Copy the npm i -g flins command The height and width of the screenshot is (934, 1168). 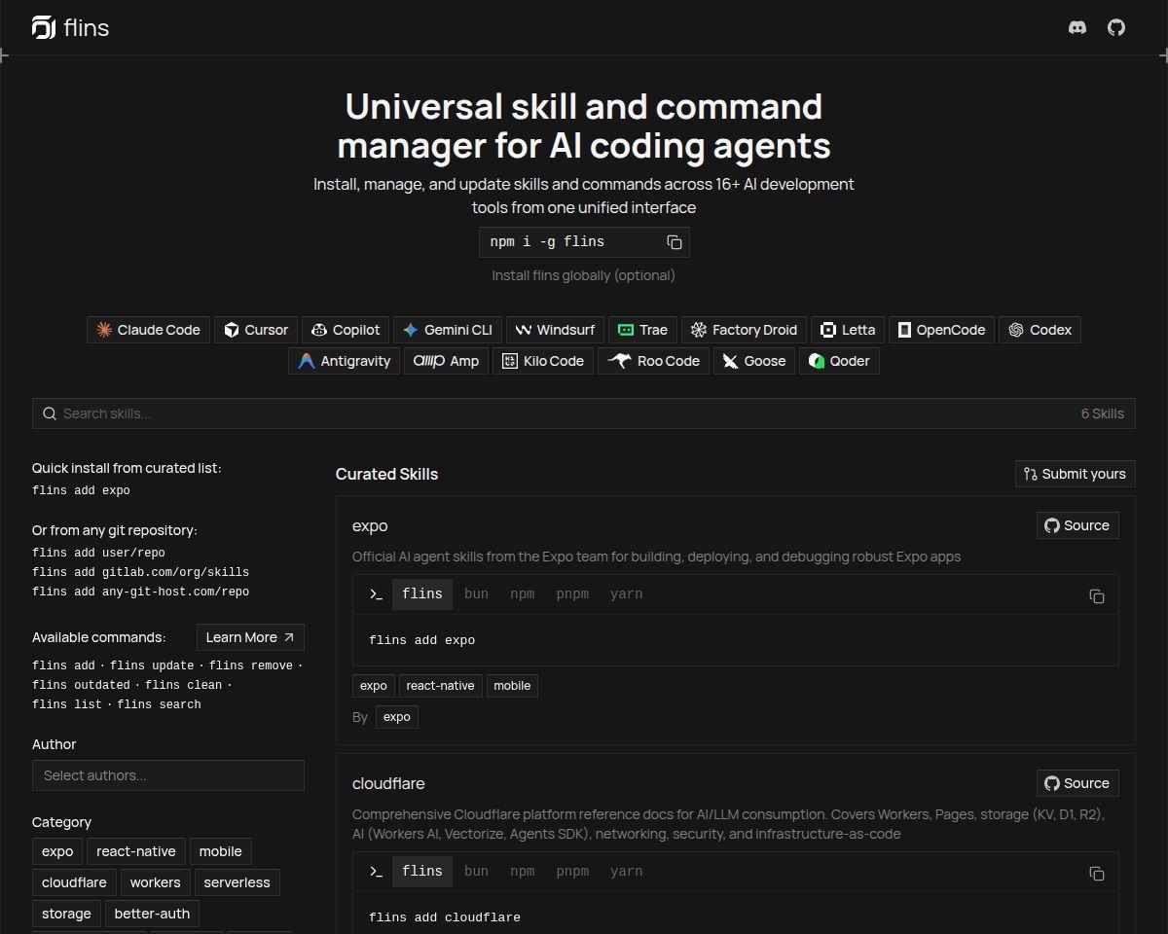[675, 242]
